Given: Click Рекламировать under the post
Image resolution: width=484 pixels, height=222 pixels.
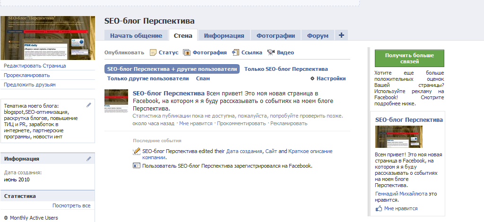Looking at the screenshot, I should click(x=289, y=123).
